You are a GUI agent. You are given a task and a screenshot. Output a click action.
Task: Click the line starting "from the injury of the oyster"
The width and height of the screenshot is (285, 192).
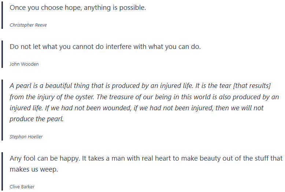click(x=144, y=97)
